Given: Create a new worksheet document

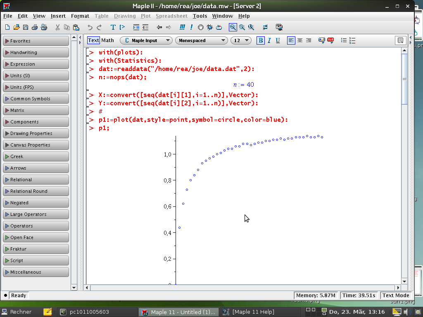Looking at the screenshot, I should (7, 27).
